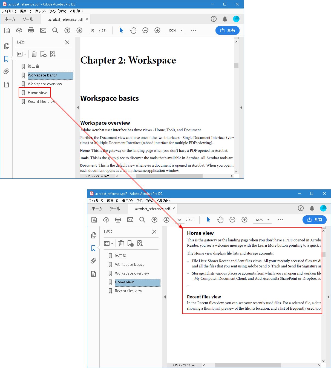Open bookmark options dropdown in lower window panel
Viewport: 331px width, 368px height.
click(x=108, y=244)
